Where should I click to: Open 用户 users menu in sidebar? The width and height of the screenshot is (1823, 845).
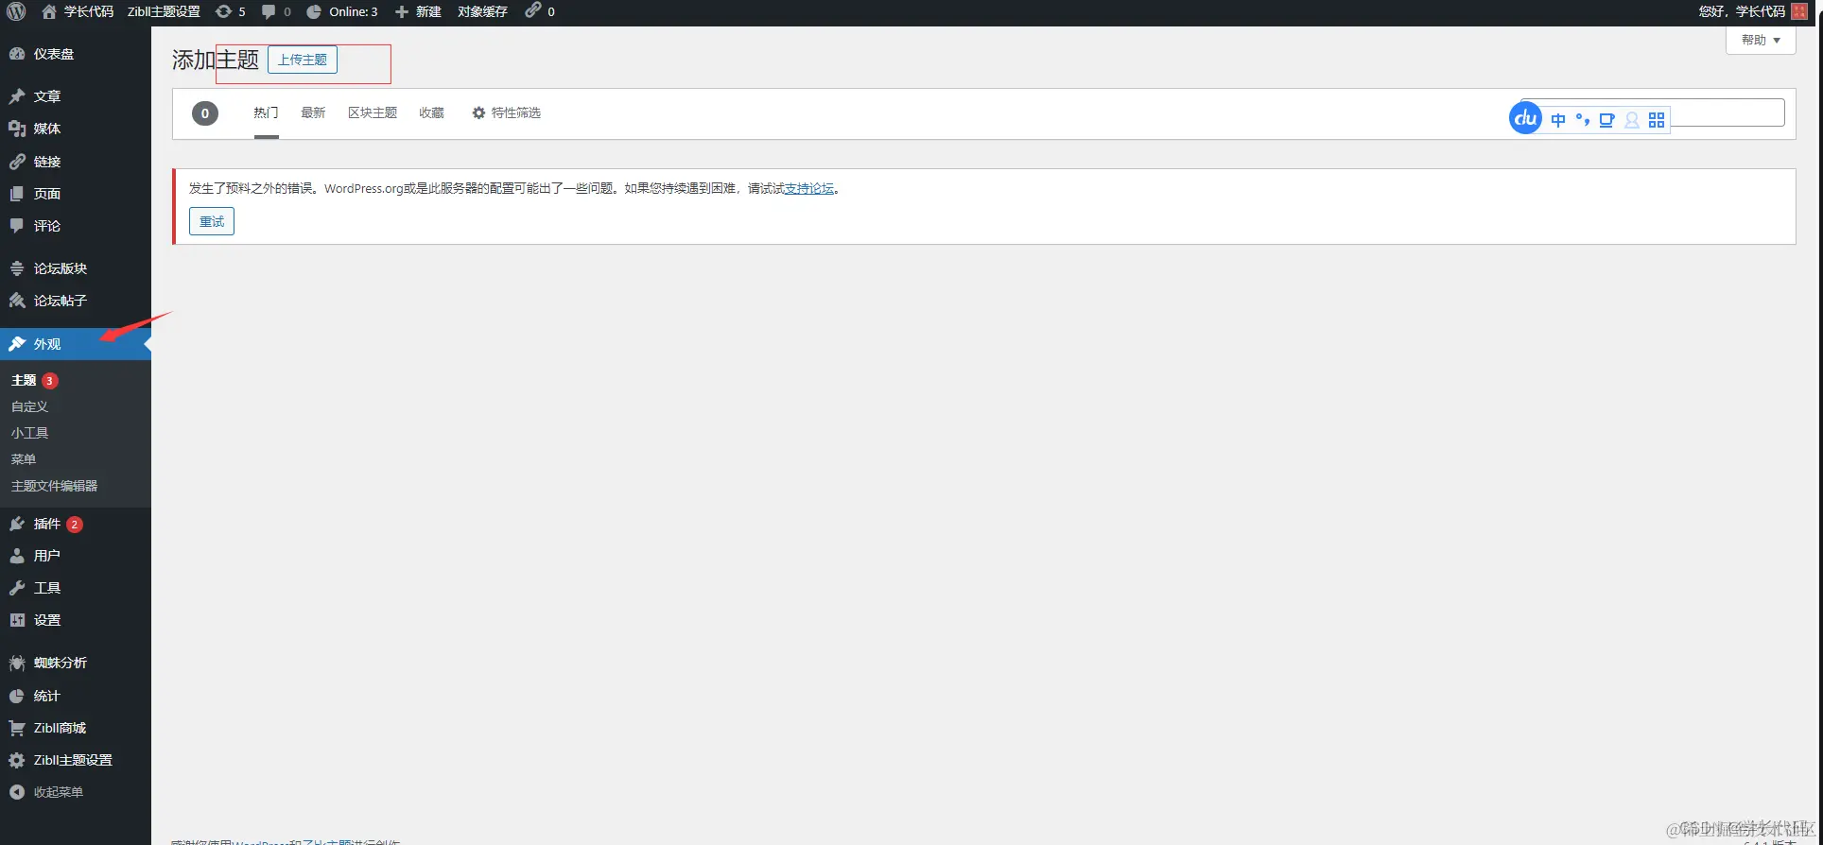[76, 556]
